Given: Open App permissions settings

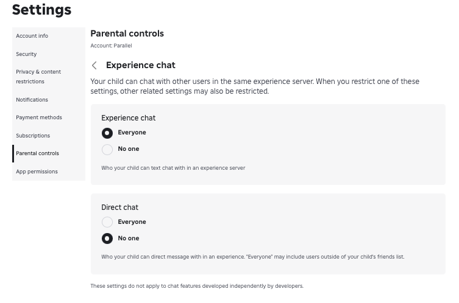Looking at the screenshot, I should point(37,172).
